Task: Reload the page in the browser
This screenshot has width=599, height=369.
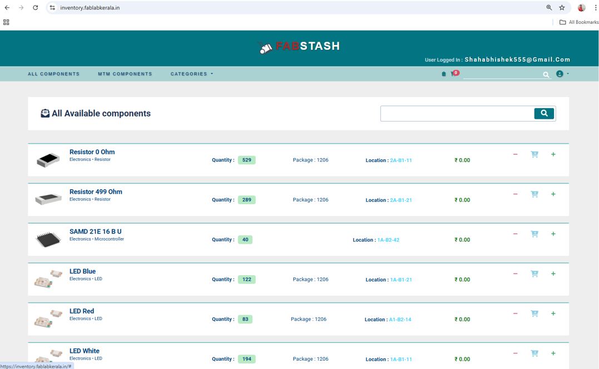Action: pyautogui.click(x=35, y=8)
